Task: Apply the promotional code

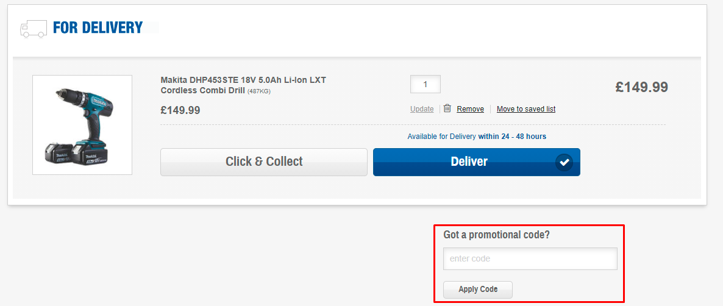Action: pos(478,290)
